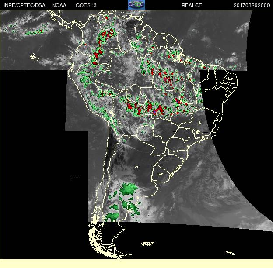273x268 pixels.
Task: Click the green cloud patch over Peru
Action: pos(85,79)
